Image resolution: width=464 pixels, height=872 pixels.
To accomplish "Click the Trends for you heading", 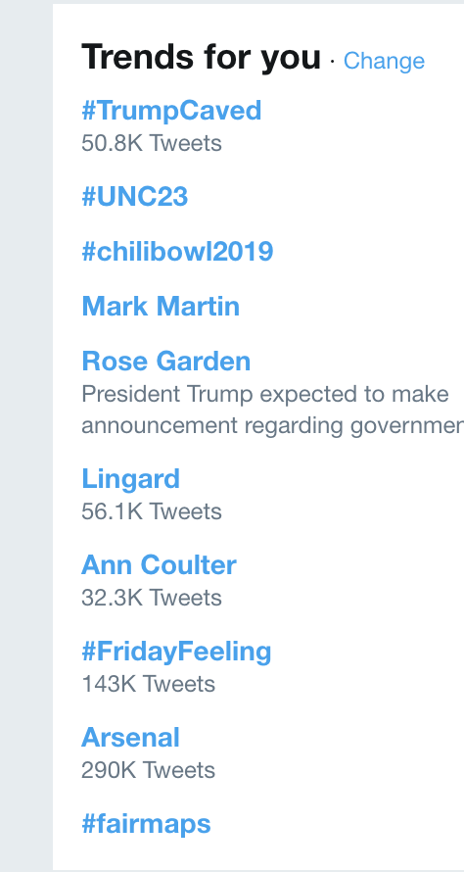I will (x=201, y=57).
